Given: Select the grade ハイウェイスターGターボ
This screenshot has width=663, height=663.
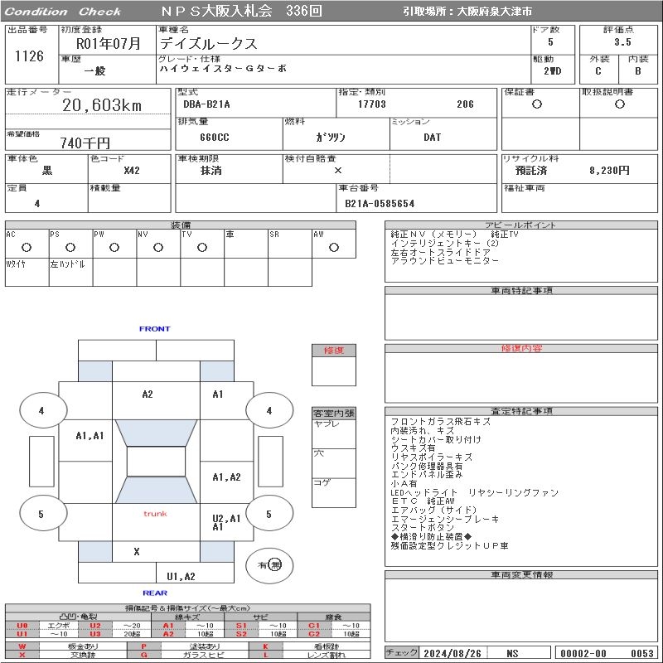Looking at the screenshot, I should pyautogui.click(x=223, y=68).
